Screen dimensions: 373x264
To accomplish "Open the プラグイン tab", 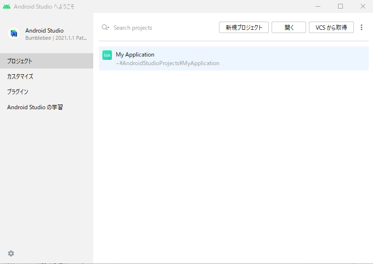I will point(47,92).
